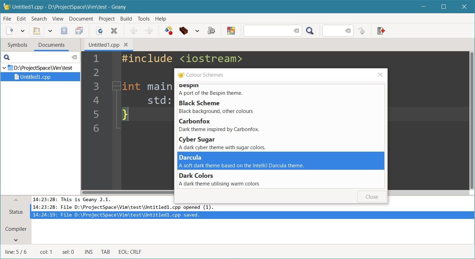
Task: Click the Open file toolbar icon
Action: 36,31
